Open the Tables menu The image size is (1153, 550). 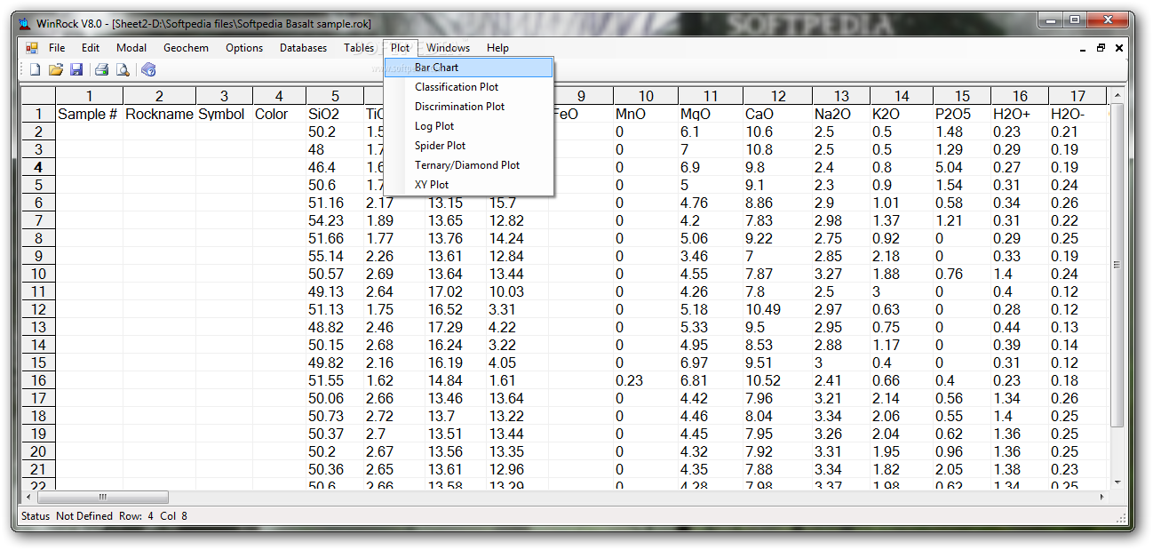tap(359, 48)
